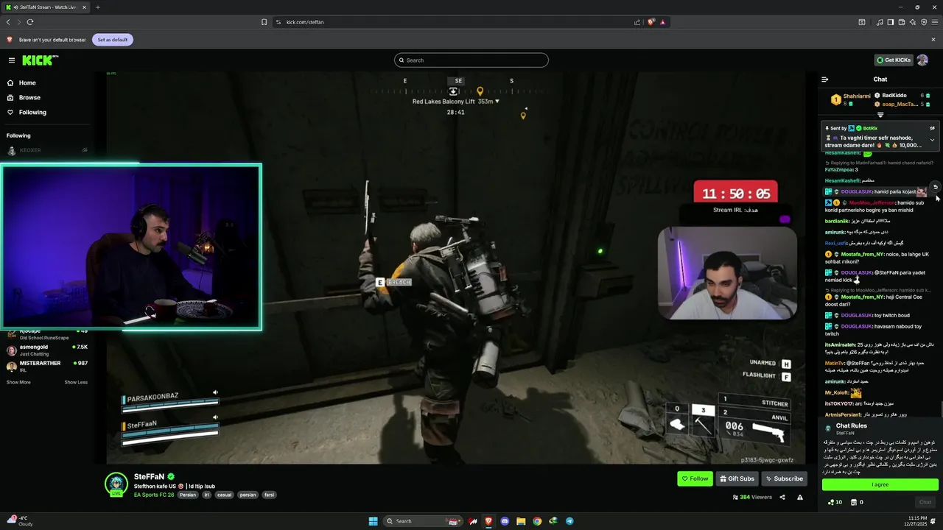Click address bar share icon
This screenshot has height=530, width=943.
637,22
